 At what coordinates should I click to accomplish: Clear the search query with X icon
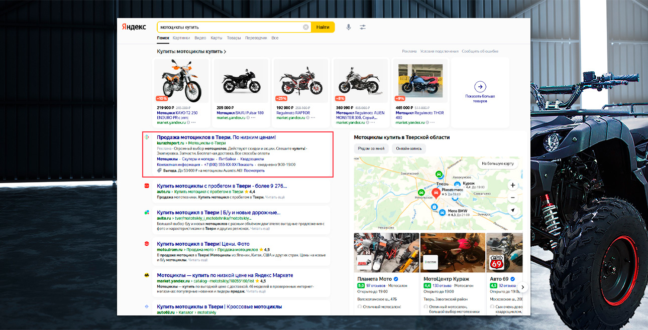(x=305, y=27)
